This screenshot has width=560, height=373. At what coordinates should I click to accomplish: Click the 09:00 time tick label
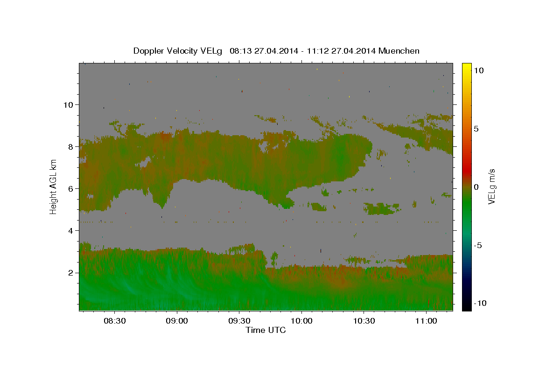177,321
